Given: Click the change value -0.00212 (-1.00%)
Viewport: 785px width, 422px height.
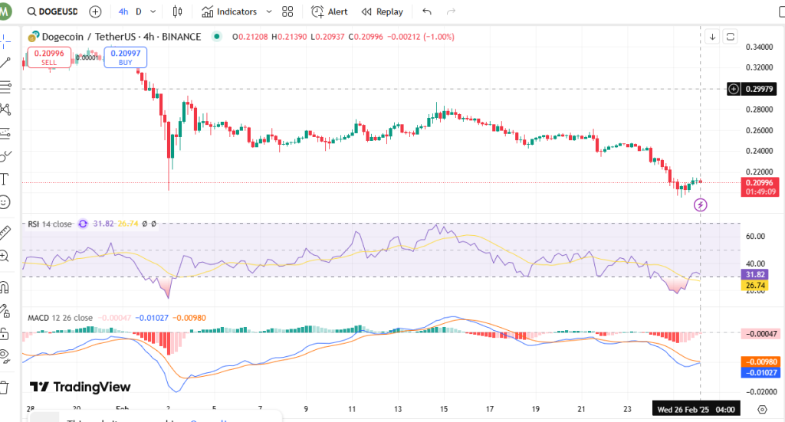Looking at the screenshot, I should coord(421,37).
